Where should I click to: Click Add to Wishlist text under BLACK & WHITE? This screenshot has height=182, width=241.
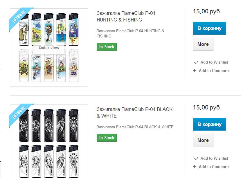(x=214, y=158)
